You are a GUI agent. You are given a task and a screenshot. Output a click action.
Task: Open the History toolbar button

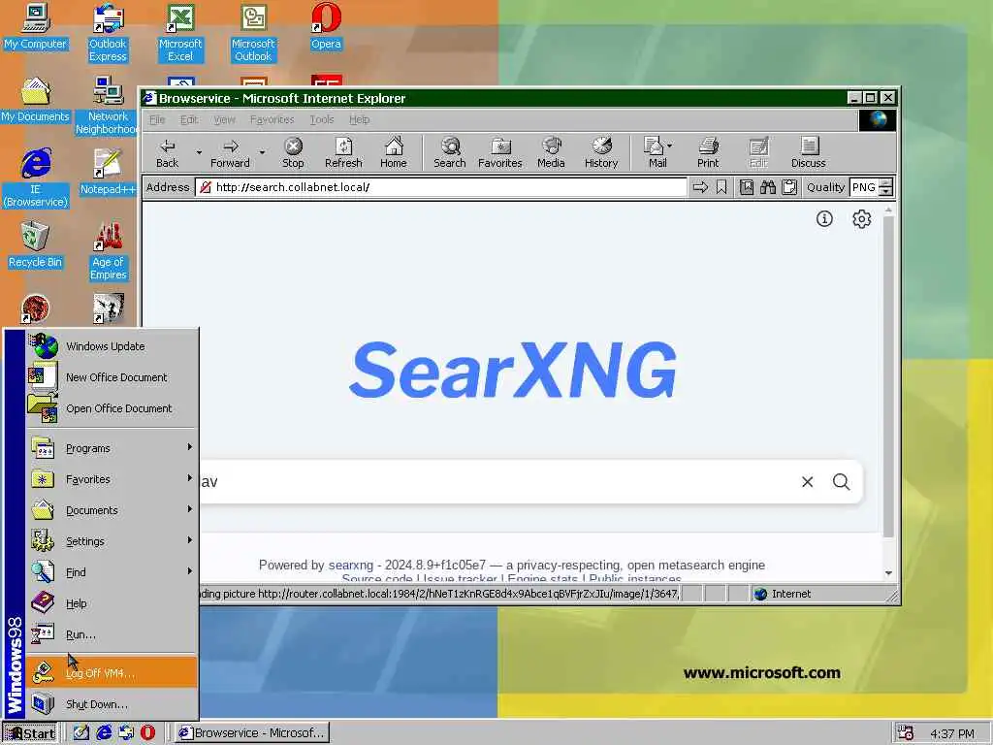pyautogui.click(x=601, y=153)
